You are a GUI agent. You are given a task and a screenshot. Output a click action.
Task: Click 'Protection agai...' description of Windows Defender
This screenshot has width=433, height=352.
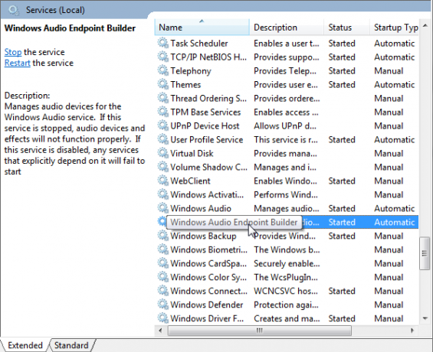click(x=286, y=305)
